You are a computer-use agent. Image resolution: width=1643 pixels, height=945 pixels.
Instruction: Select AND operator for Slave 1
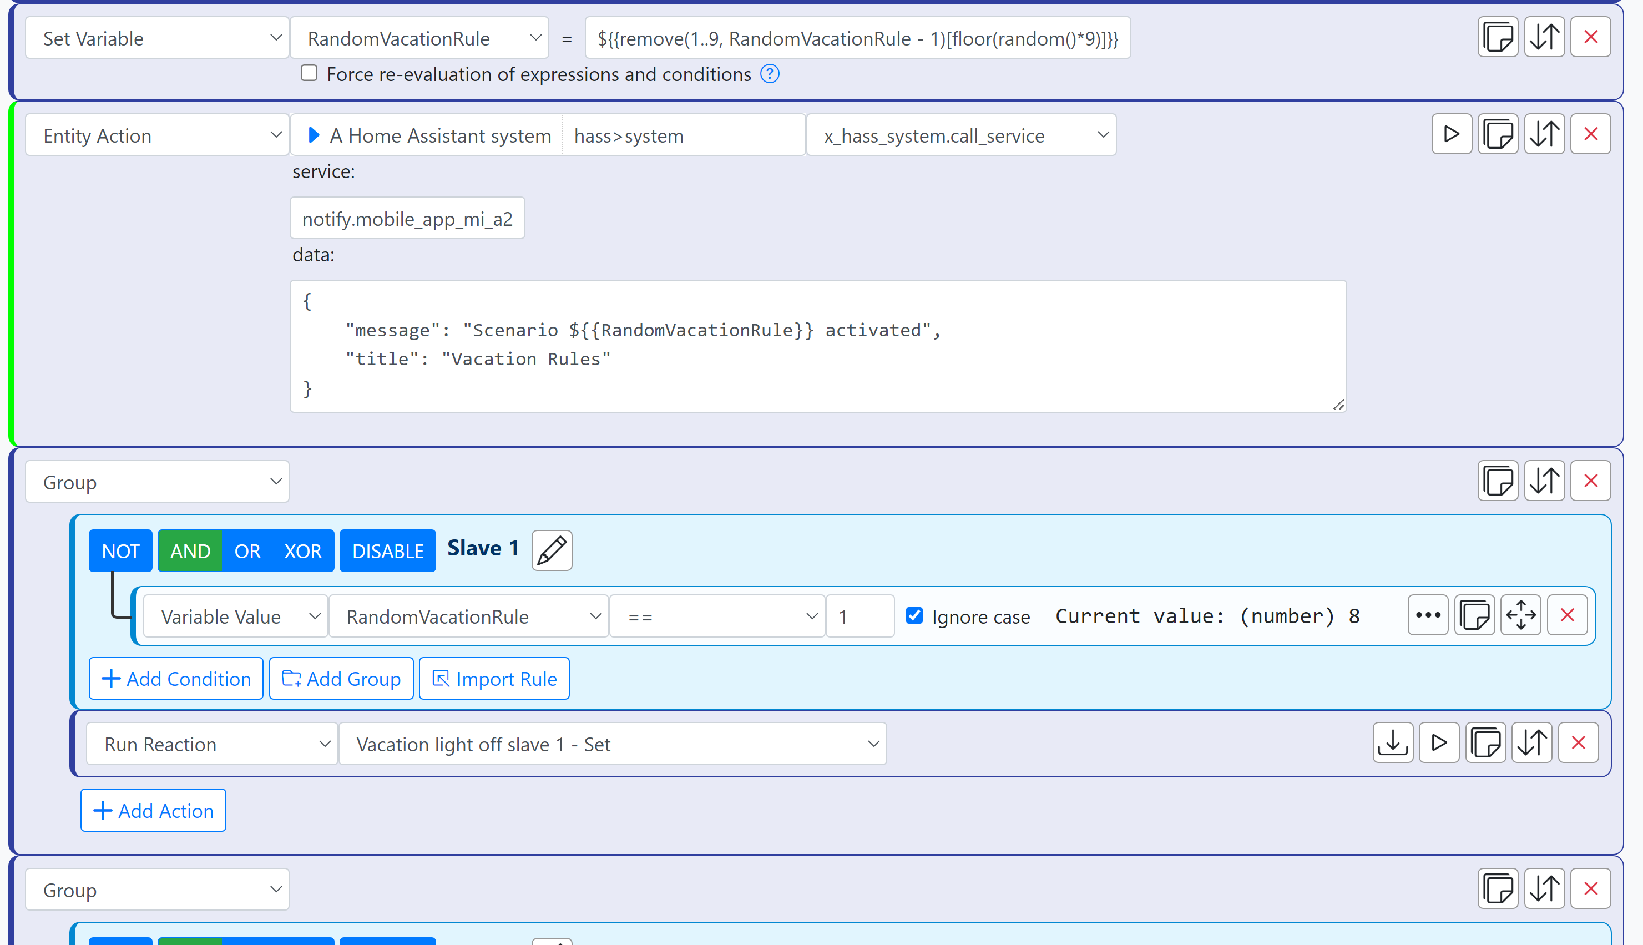tap(190, 551)
